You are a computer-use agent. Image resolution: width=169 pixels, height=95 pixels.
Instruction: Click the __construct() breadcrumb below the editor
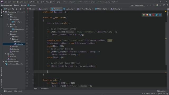coord(44,88)
